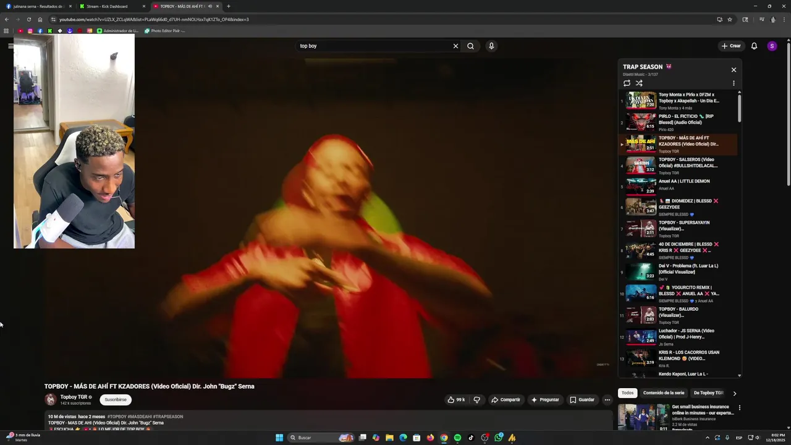Toggle the playlist loop button

(627, 83)
